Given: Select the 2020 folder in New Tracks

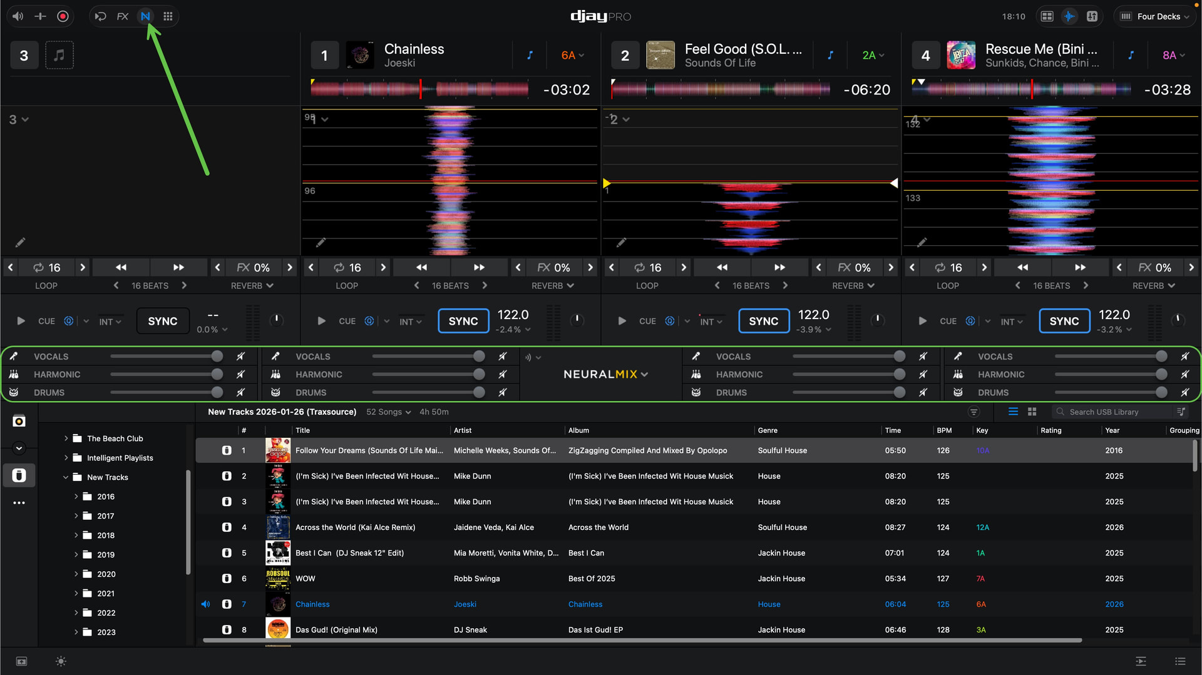Looking at the screenshot, I should (x=106, y=574).
